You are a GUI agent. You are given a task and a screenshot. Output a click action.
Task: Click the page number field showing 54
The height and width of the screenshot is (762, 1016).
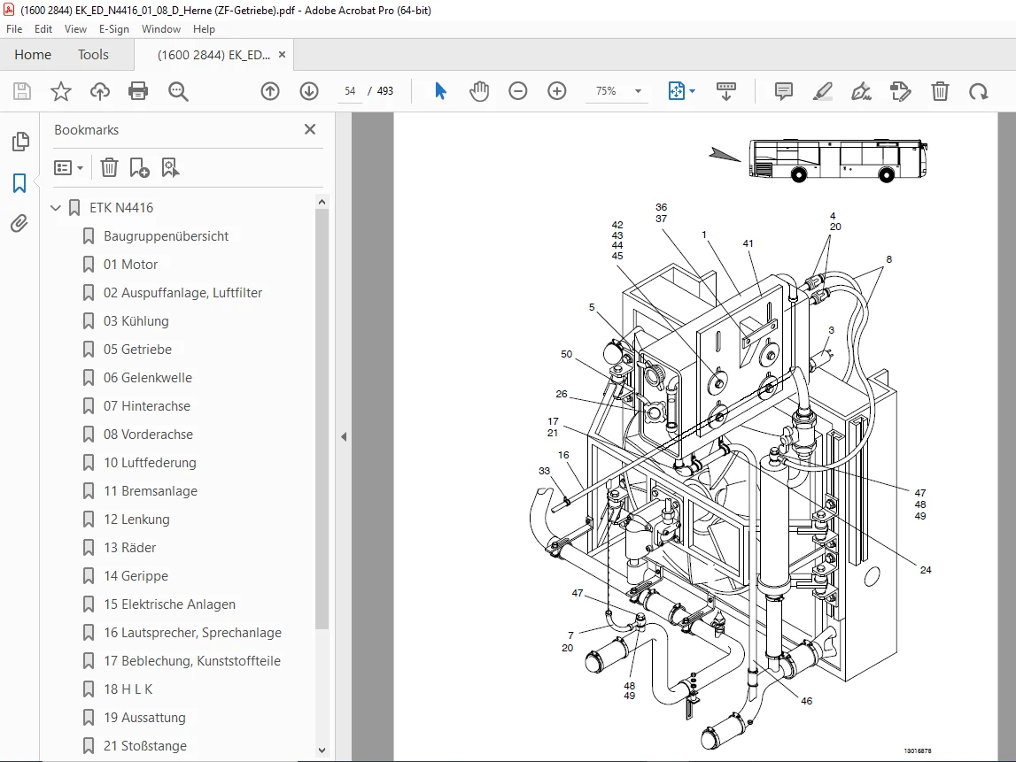[350, 91]
